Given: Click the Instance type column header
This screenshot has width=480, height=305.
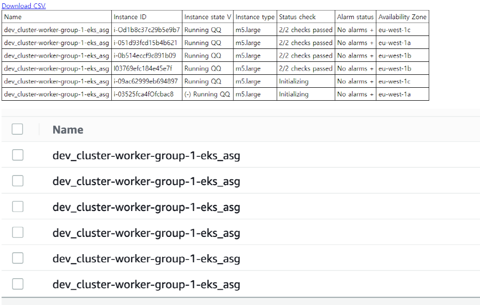Looking at the screenshot, I should [x=255, y=17].
